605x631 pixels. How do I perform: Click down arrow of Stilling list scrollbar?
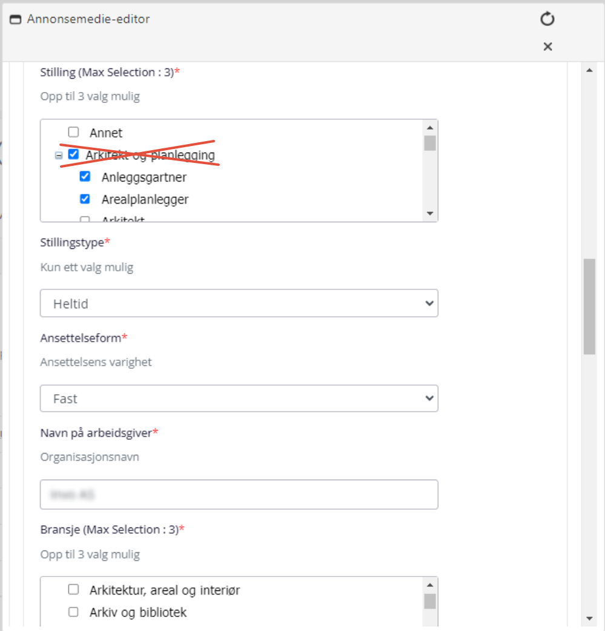click(430, 213)
